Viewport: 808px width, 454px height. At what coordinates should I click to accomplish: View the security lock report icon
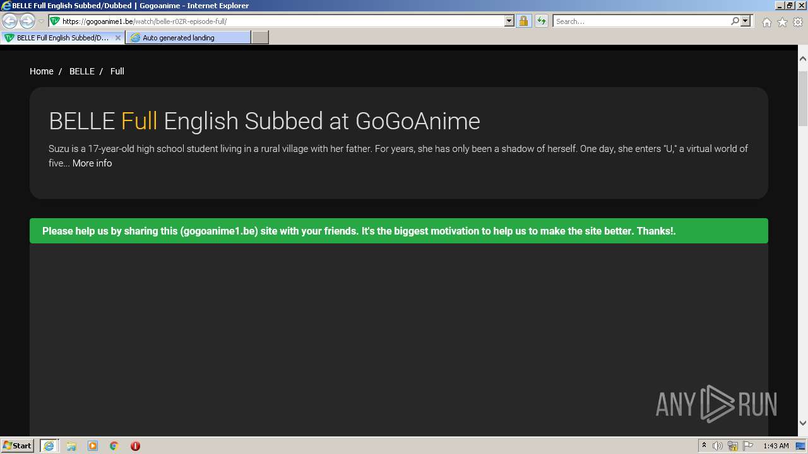pyautogui.click(x=523, y=21)
